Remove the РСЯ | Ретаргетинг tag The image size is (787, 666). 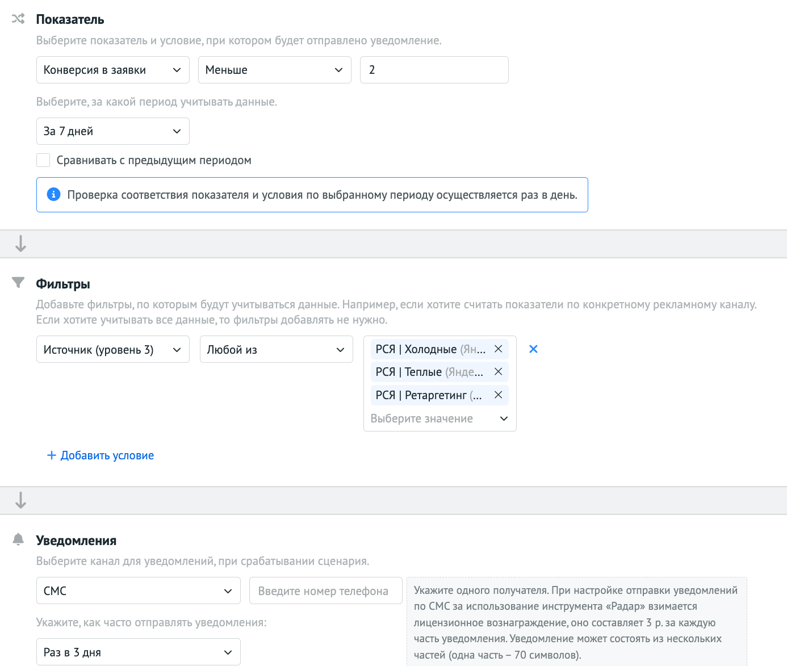tap(498, 395)
